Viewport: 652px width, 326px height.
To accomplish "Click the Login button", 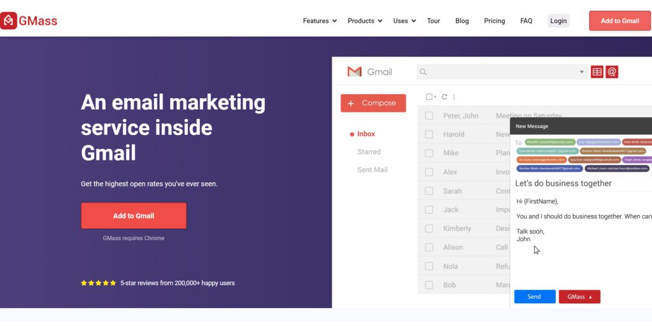I will [x=558, y=21].
